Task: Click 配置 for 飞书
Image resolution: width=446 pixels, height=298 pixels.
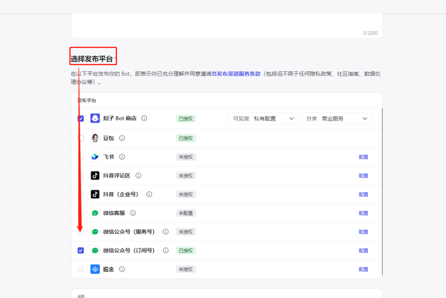Action: point(363,157)
